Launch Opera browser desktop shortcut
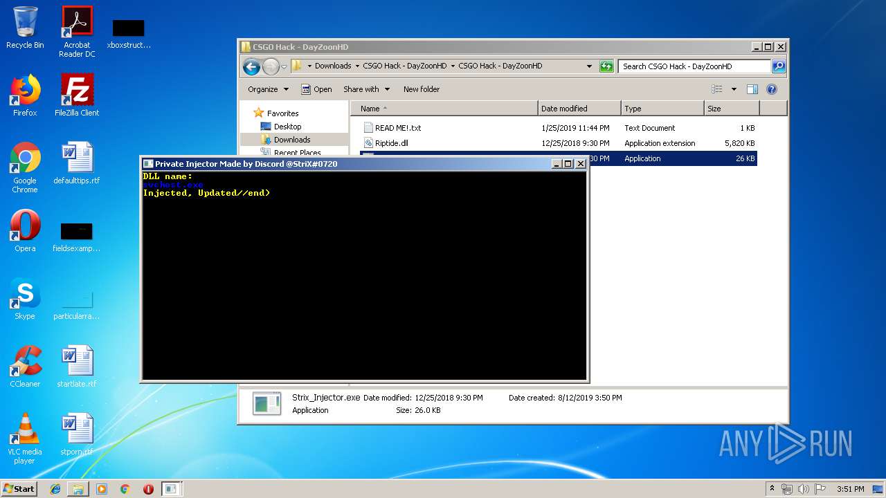This screenshot has width=886, height=498. 25,231
